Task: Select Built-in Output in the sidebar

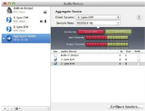Action: point(26,10)
